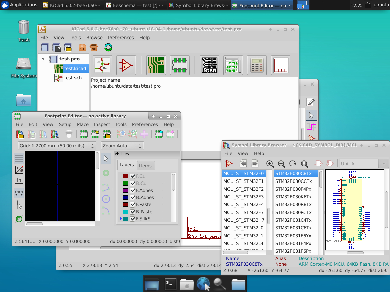The image size is (390, 292).
Task: Click the archive project ZIP icon
Action: [82, 47]
